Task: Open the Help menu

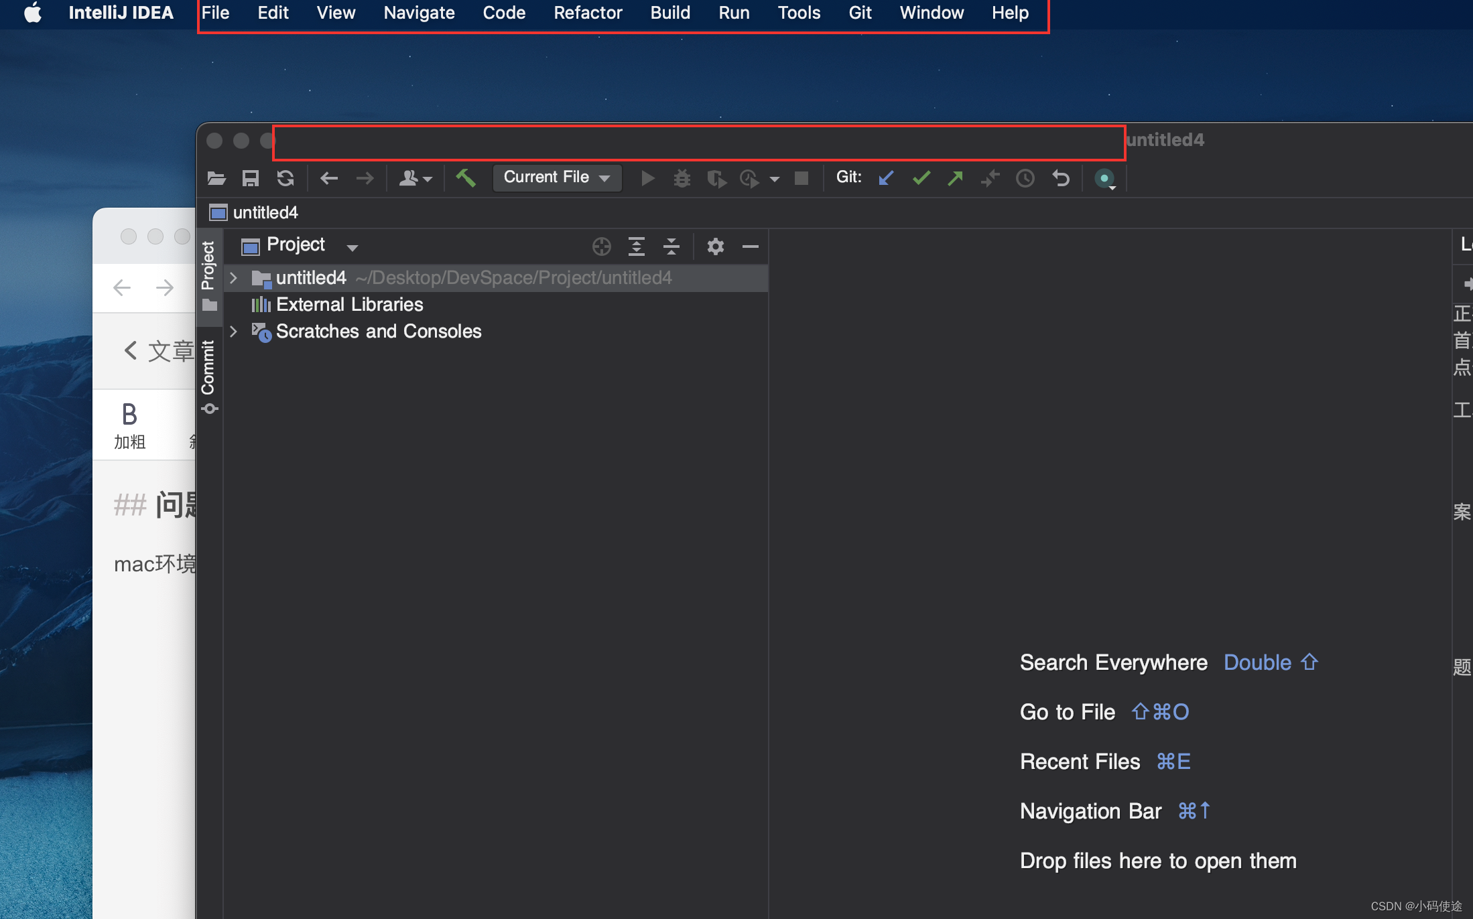Action: pos(1010,13)
